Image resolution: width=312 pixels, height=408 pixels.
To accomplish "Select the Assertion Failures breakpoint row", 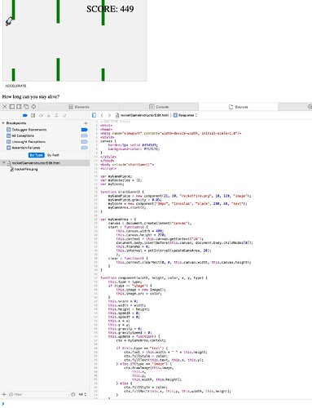I will click(45, 148).
